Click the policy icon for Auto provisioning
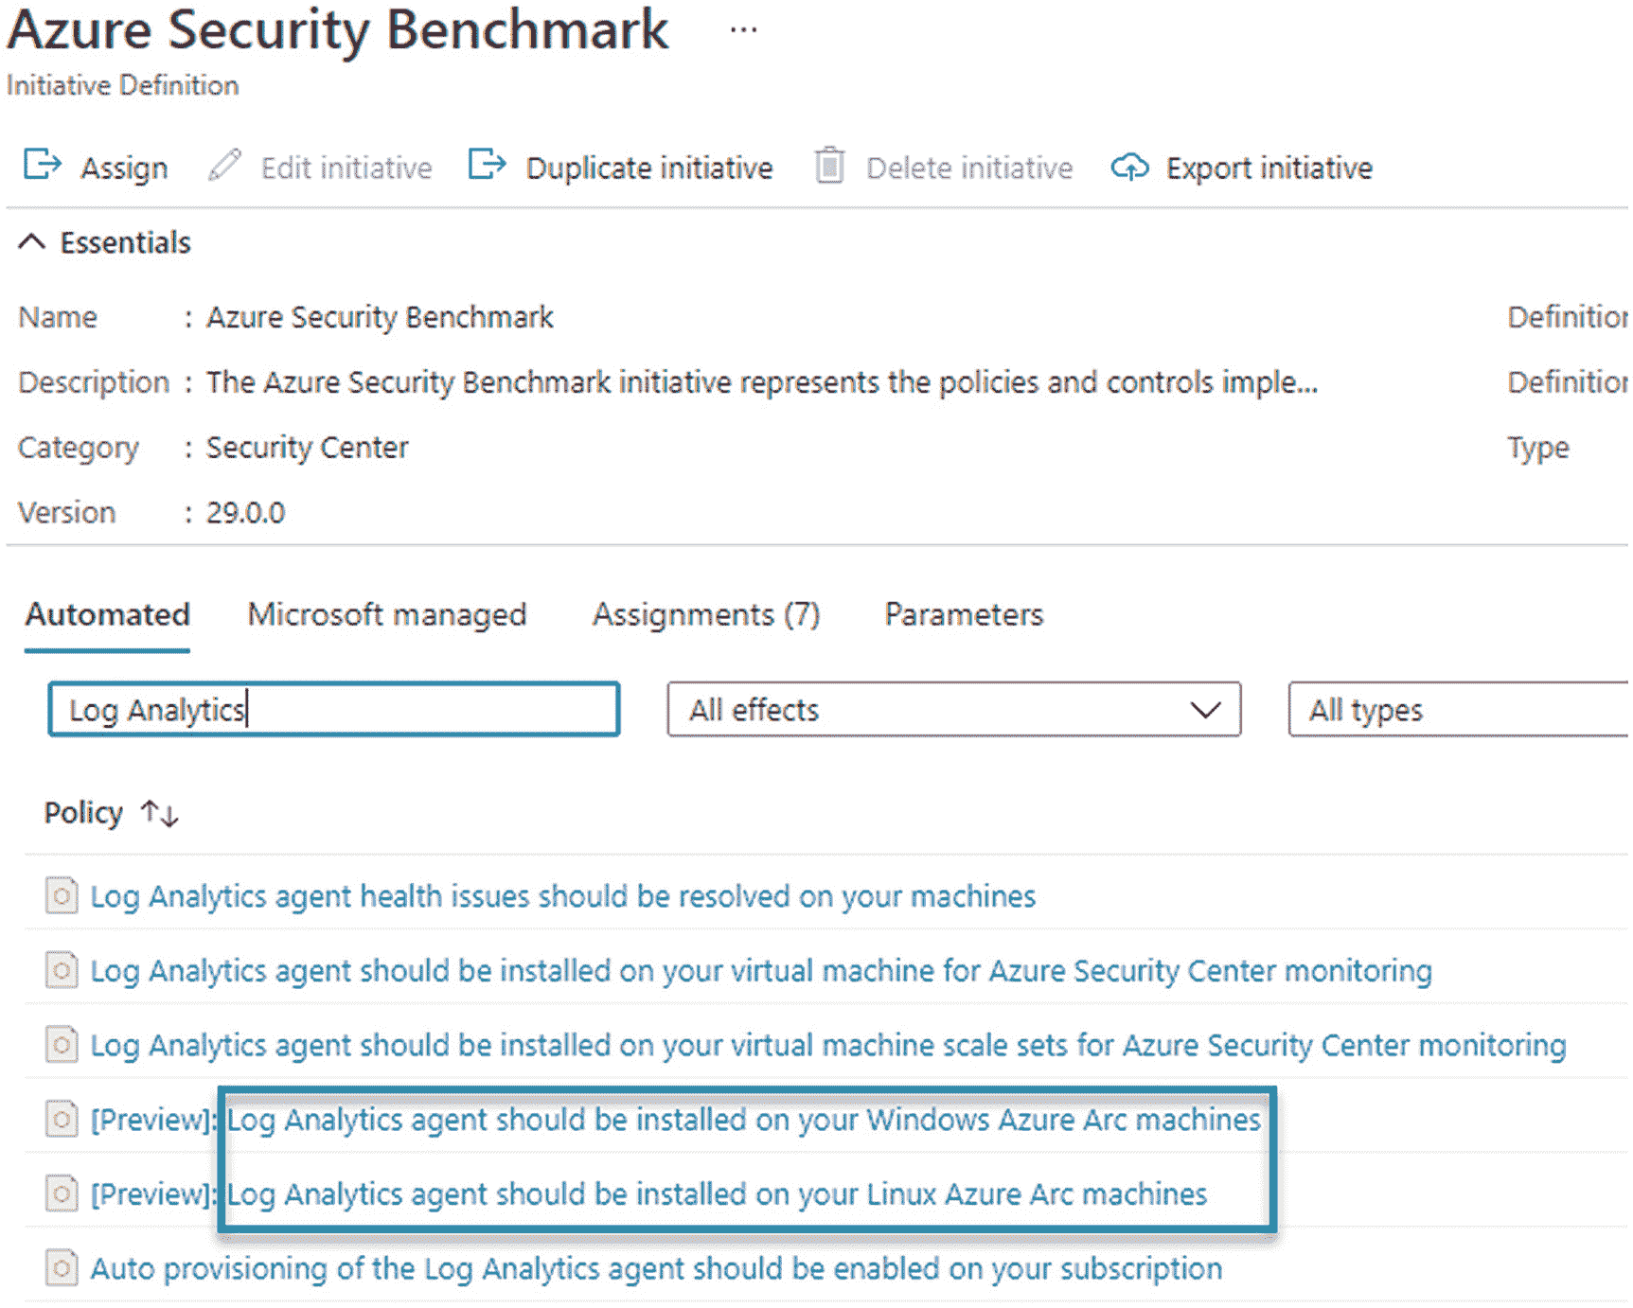This screenshot has height=1308, width=1633. [x=62, y=1268]
